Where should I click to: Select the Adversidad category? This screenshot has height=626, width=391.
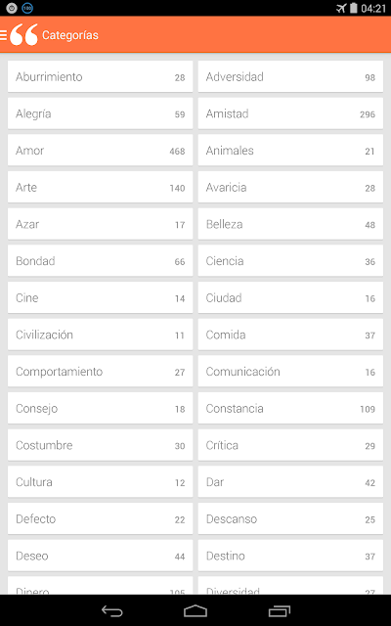pos(290,76)
